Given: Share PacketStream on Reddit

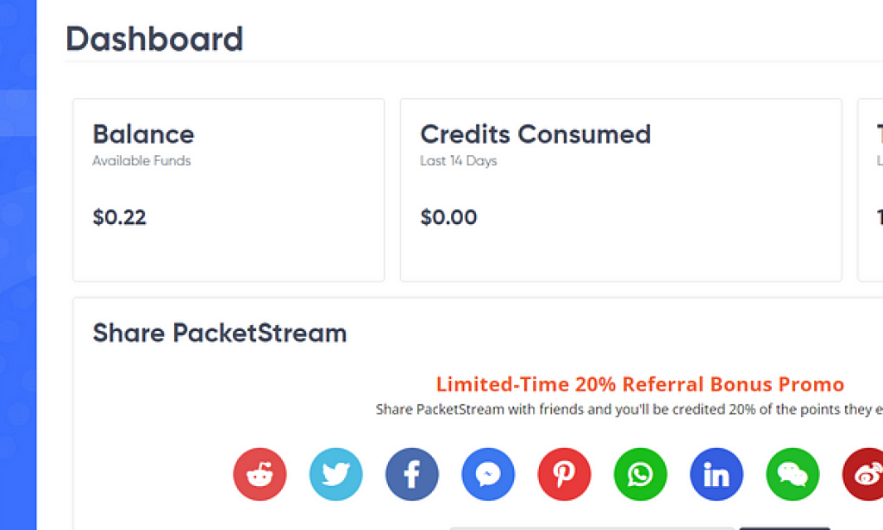Looking at the screenshot, I should pyautogui.click(x=260, y=474).
